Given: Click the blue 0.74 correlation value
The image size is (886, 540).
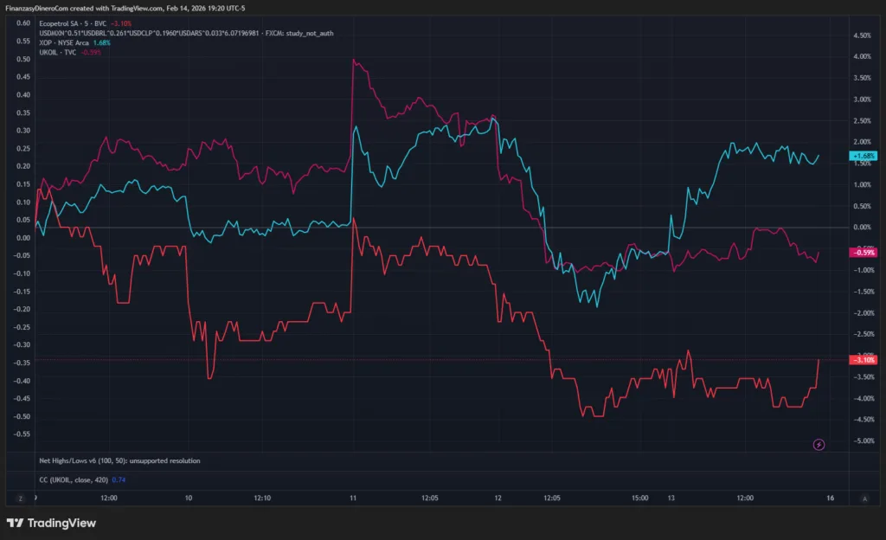Looking at the screenshot, I should (x=119, y=479).
